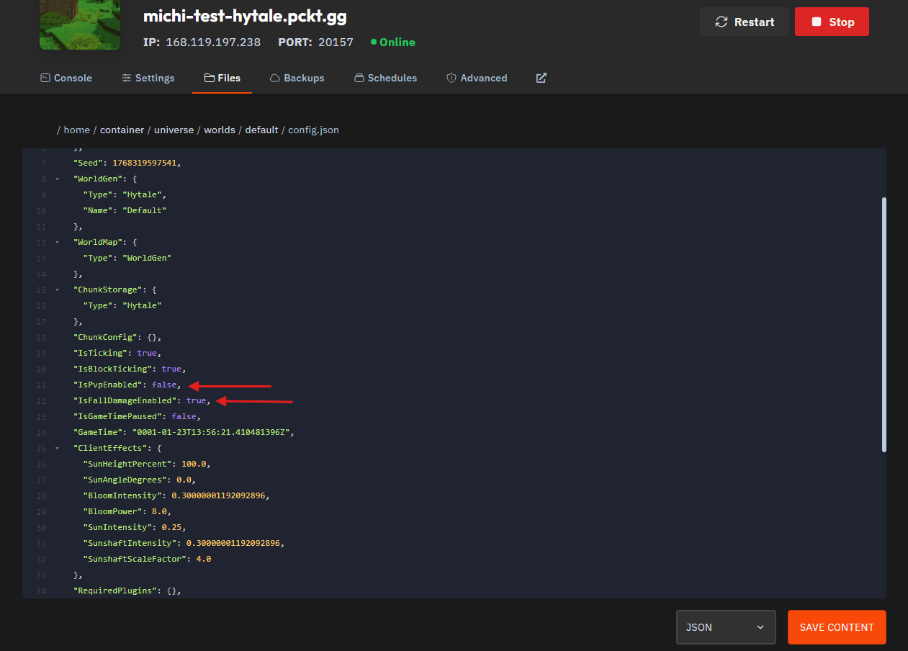
Task: Click the server thumbnail image
Action: tap(70, 25)
